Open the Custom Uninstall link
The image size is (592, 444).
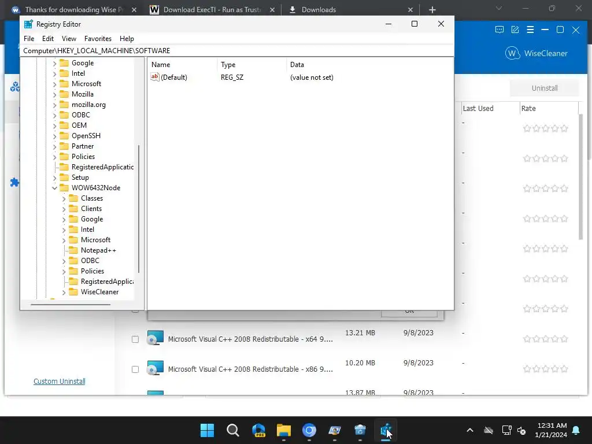60,382
